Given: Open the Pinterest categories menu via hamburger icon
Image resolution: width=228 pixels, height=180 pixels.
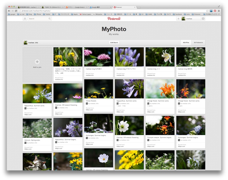Looking at the screenshot, I should point(25,19).
